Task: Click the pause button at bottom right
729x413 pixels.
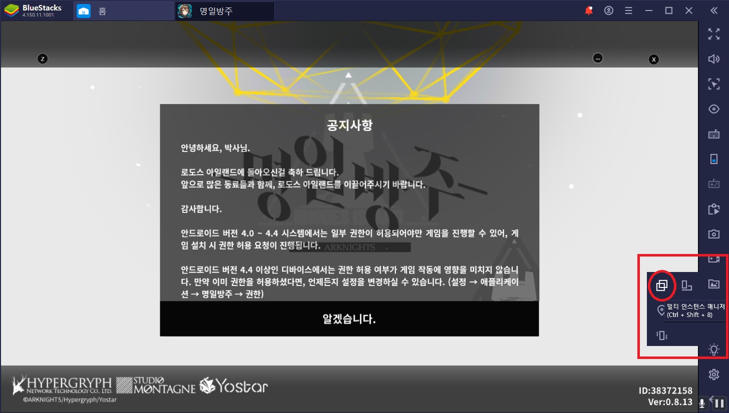Action: [x=719, y=402]
